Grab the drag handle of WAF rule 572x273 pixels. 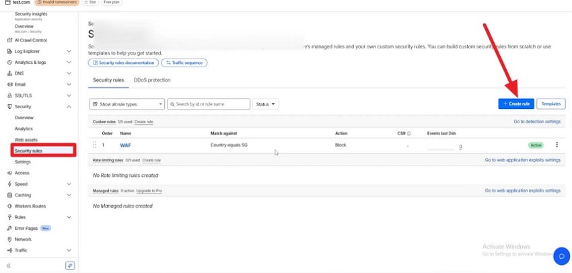94,145
